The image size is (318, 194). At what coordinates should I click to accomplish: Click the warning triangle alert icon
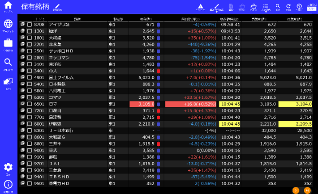201,7
